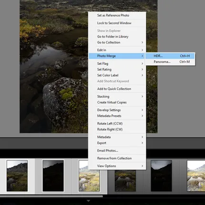The image size is (205, 205).
Task: Open the Photo Merge submenu
Action: click(x=117, y=56)
